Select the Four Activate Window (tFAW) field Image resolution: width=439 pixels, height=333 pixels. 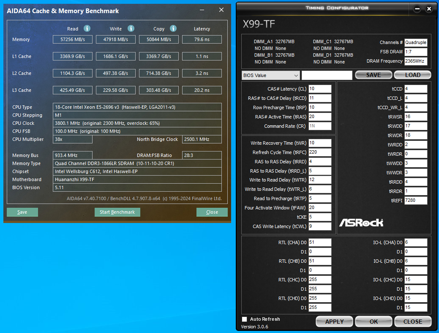[320, 208]
